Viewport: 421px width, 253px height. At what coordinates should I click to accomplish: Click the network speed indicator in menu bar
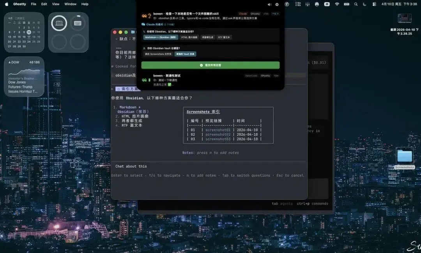click(x=298, y=4)
